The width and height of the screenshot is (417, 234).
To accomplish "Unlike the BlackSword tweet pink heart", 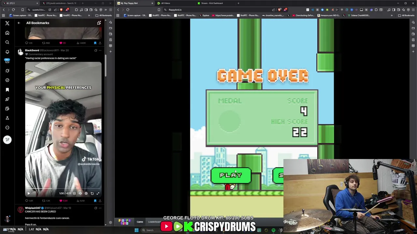I will (x=61, y=201).
